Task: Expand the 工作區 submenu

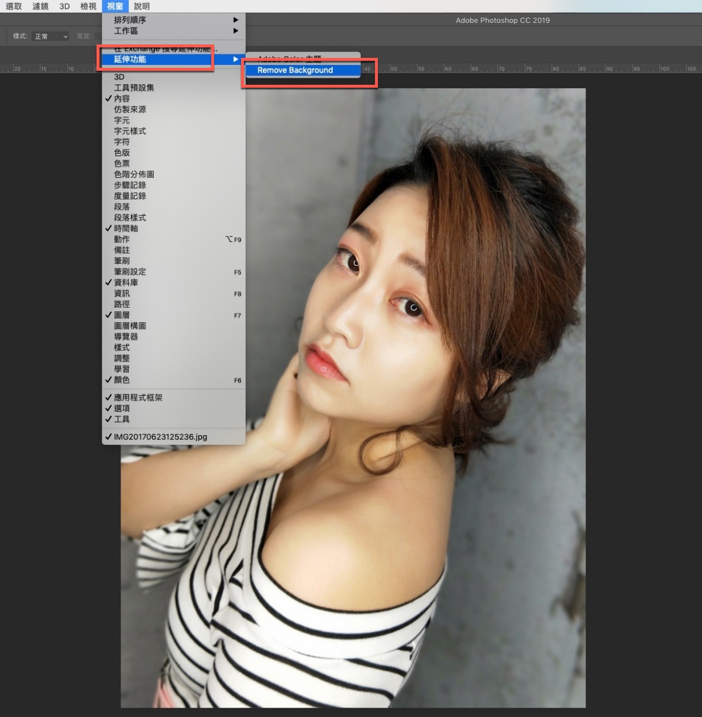Action: point(126,30)
